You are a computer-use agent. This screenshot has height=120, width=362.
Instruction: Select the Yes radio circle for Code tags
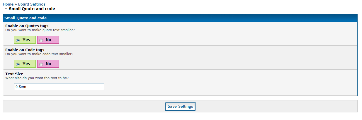click(18, 64)
